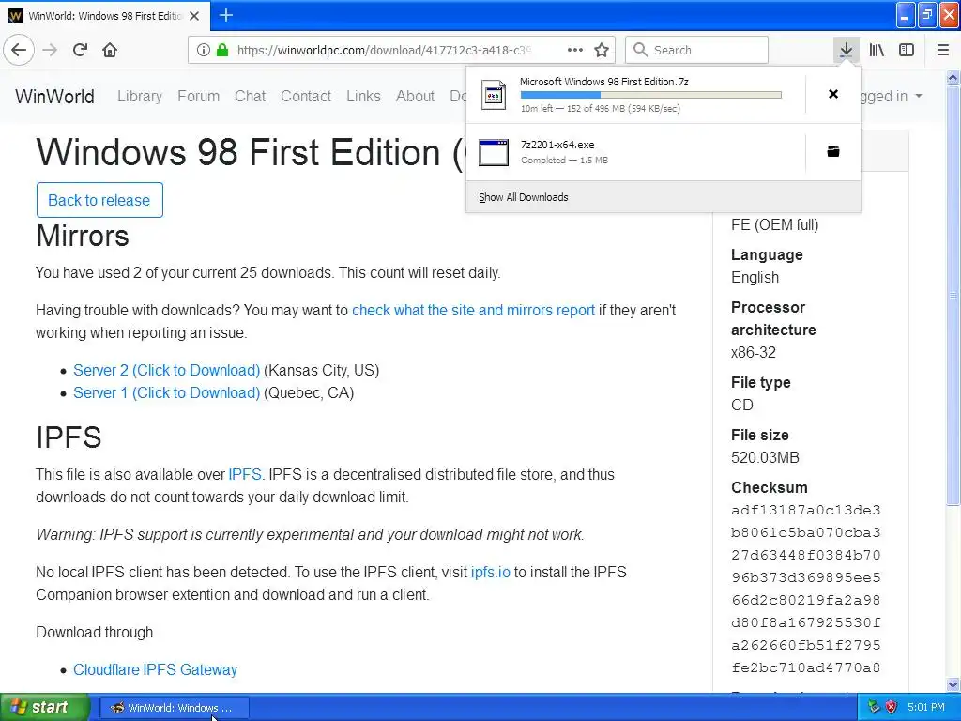Open Cloudflare IPFS Gateway link
Image resolution: width=961 pixels, height=721 pixels.
tap(155, 669)
